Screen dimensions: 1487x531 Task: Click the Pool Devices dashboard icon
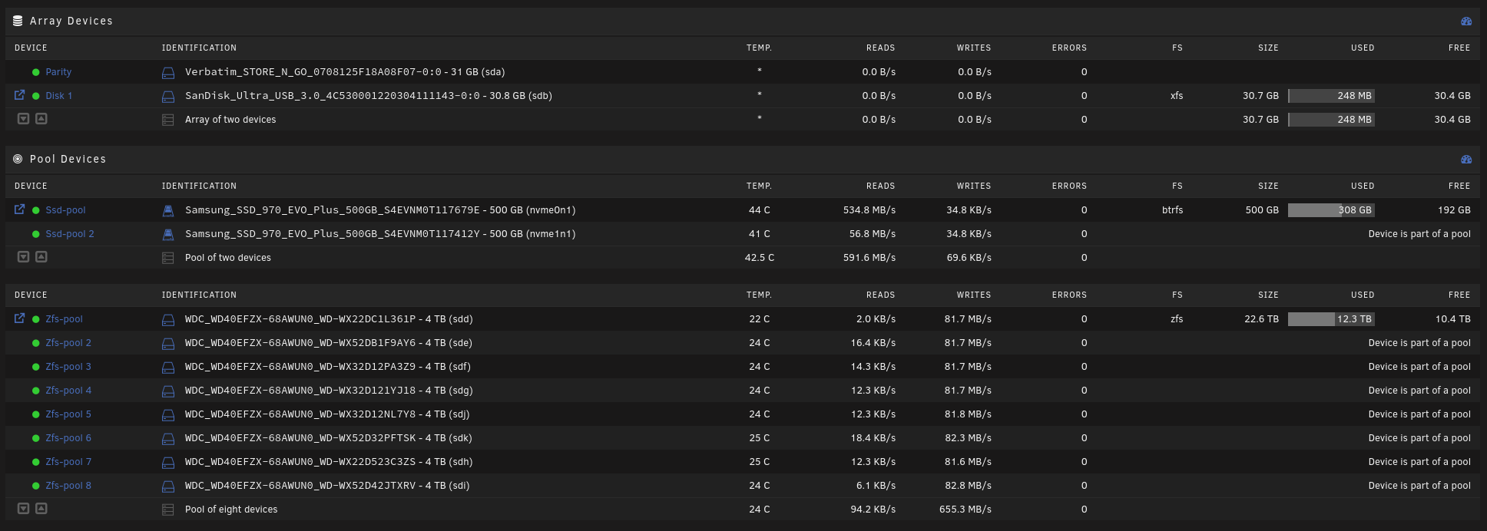(1466, 160)
